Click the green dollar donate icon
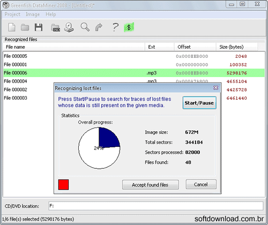Viewport: 268px width, 225px height. tap(129, 27)
